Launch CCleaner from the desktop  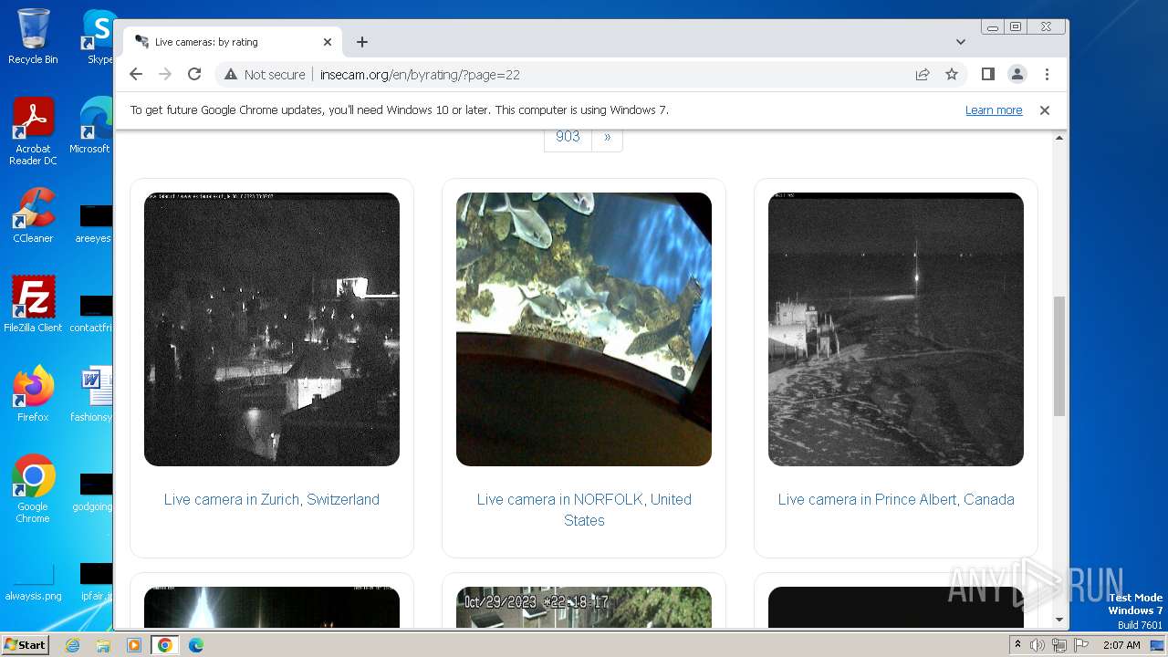(x=33, y=215)
